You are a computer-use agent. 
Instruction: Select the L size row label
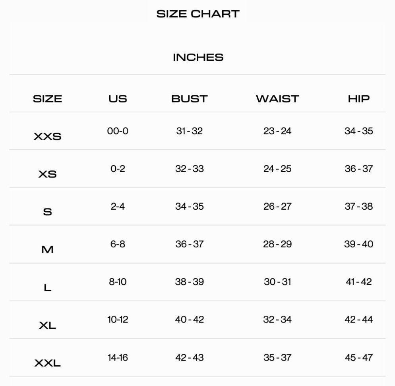tap(47, 288)
